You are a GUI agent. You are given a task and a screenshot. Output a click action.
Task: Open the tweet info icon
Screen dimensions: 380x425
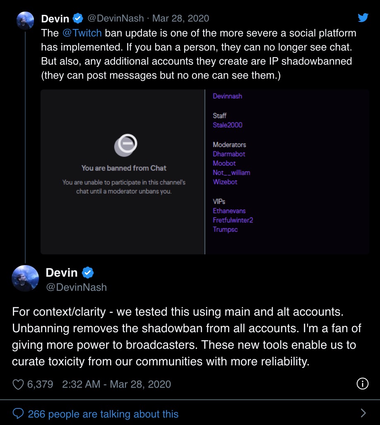[362, 384]
